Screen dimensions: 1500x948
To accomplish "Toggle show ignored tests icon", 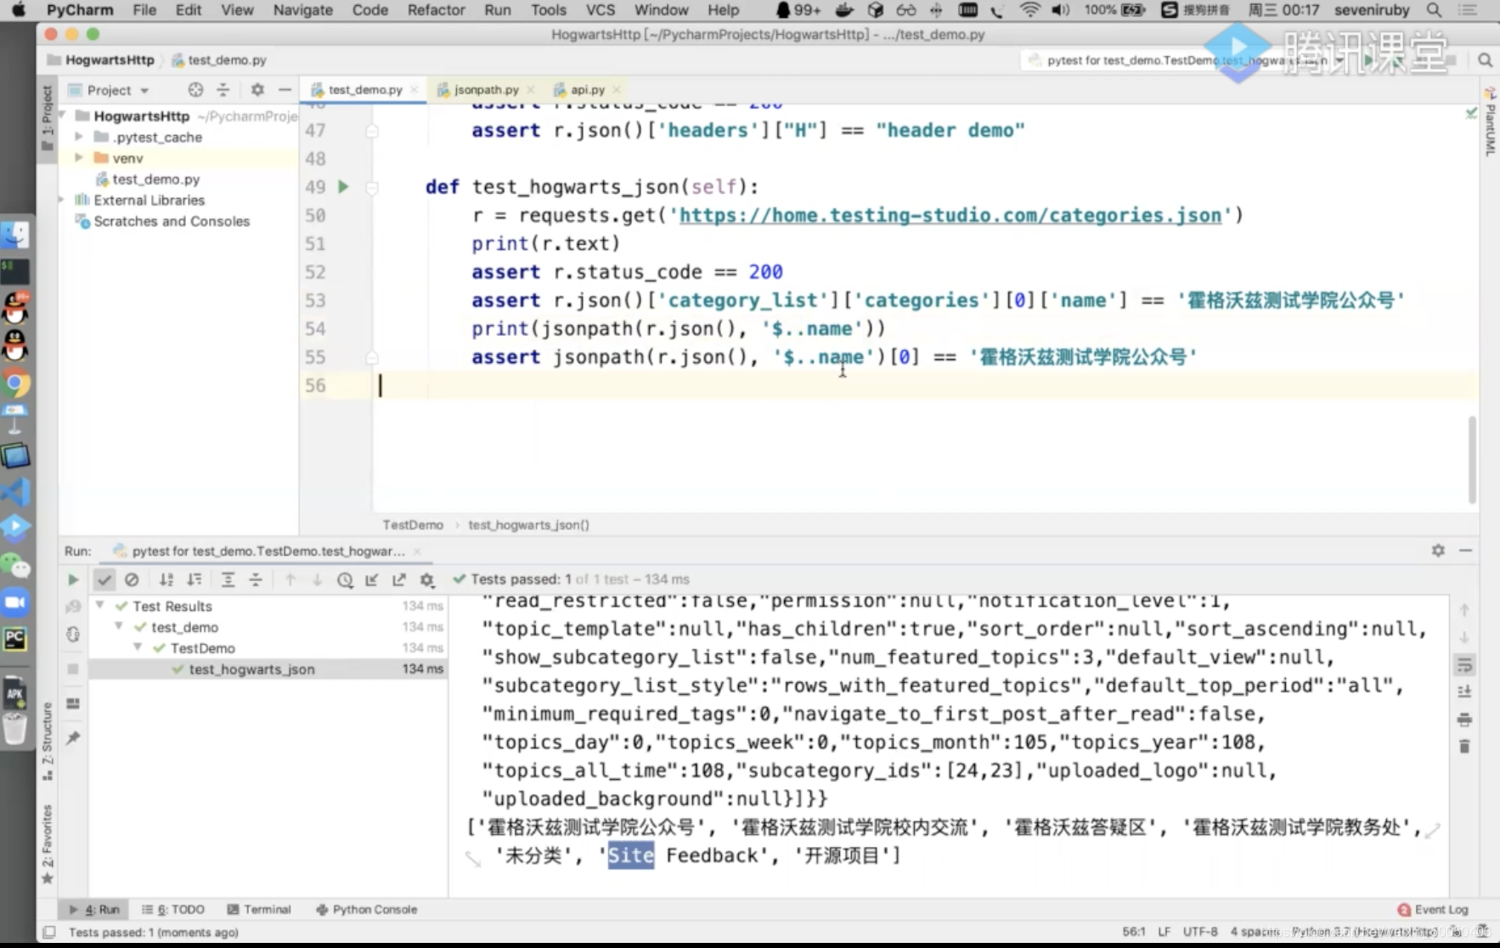I will pyautogui.click(x=132, y=579).
